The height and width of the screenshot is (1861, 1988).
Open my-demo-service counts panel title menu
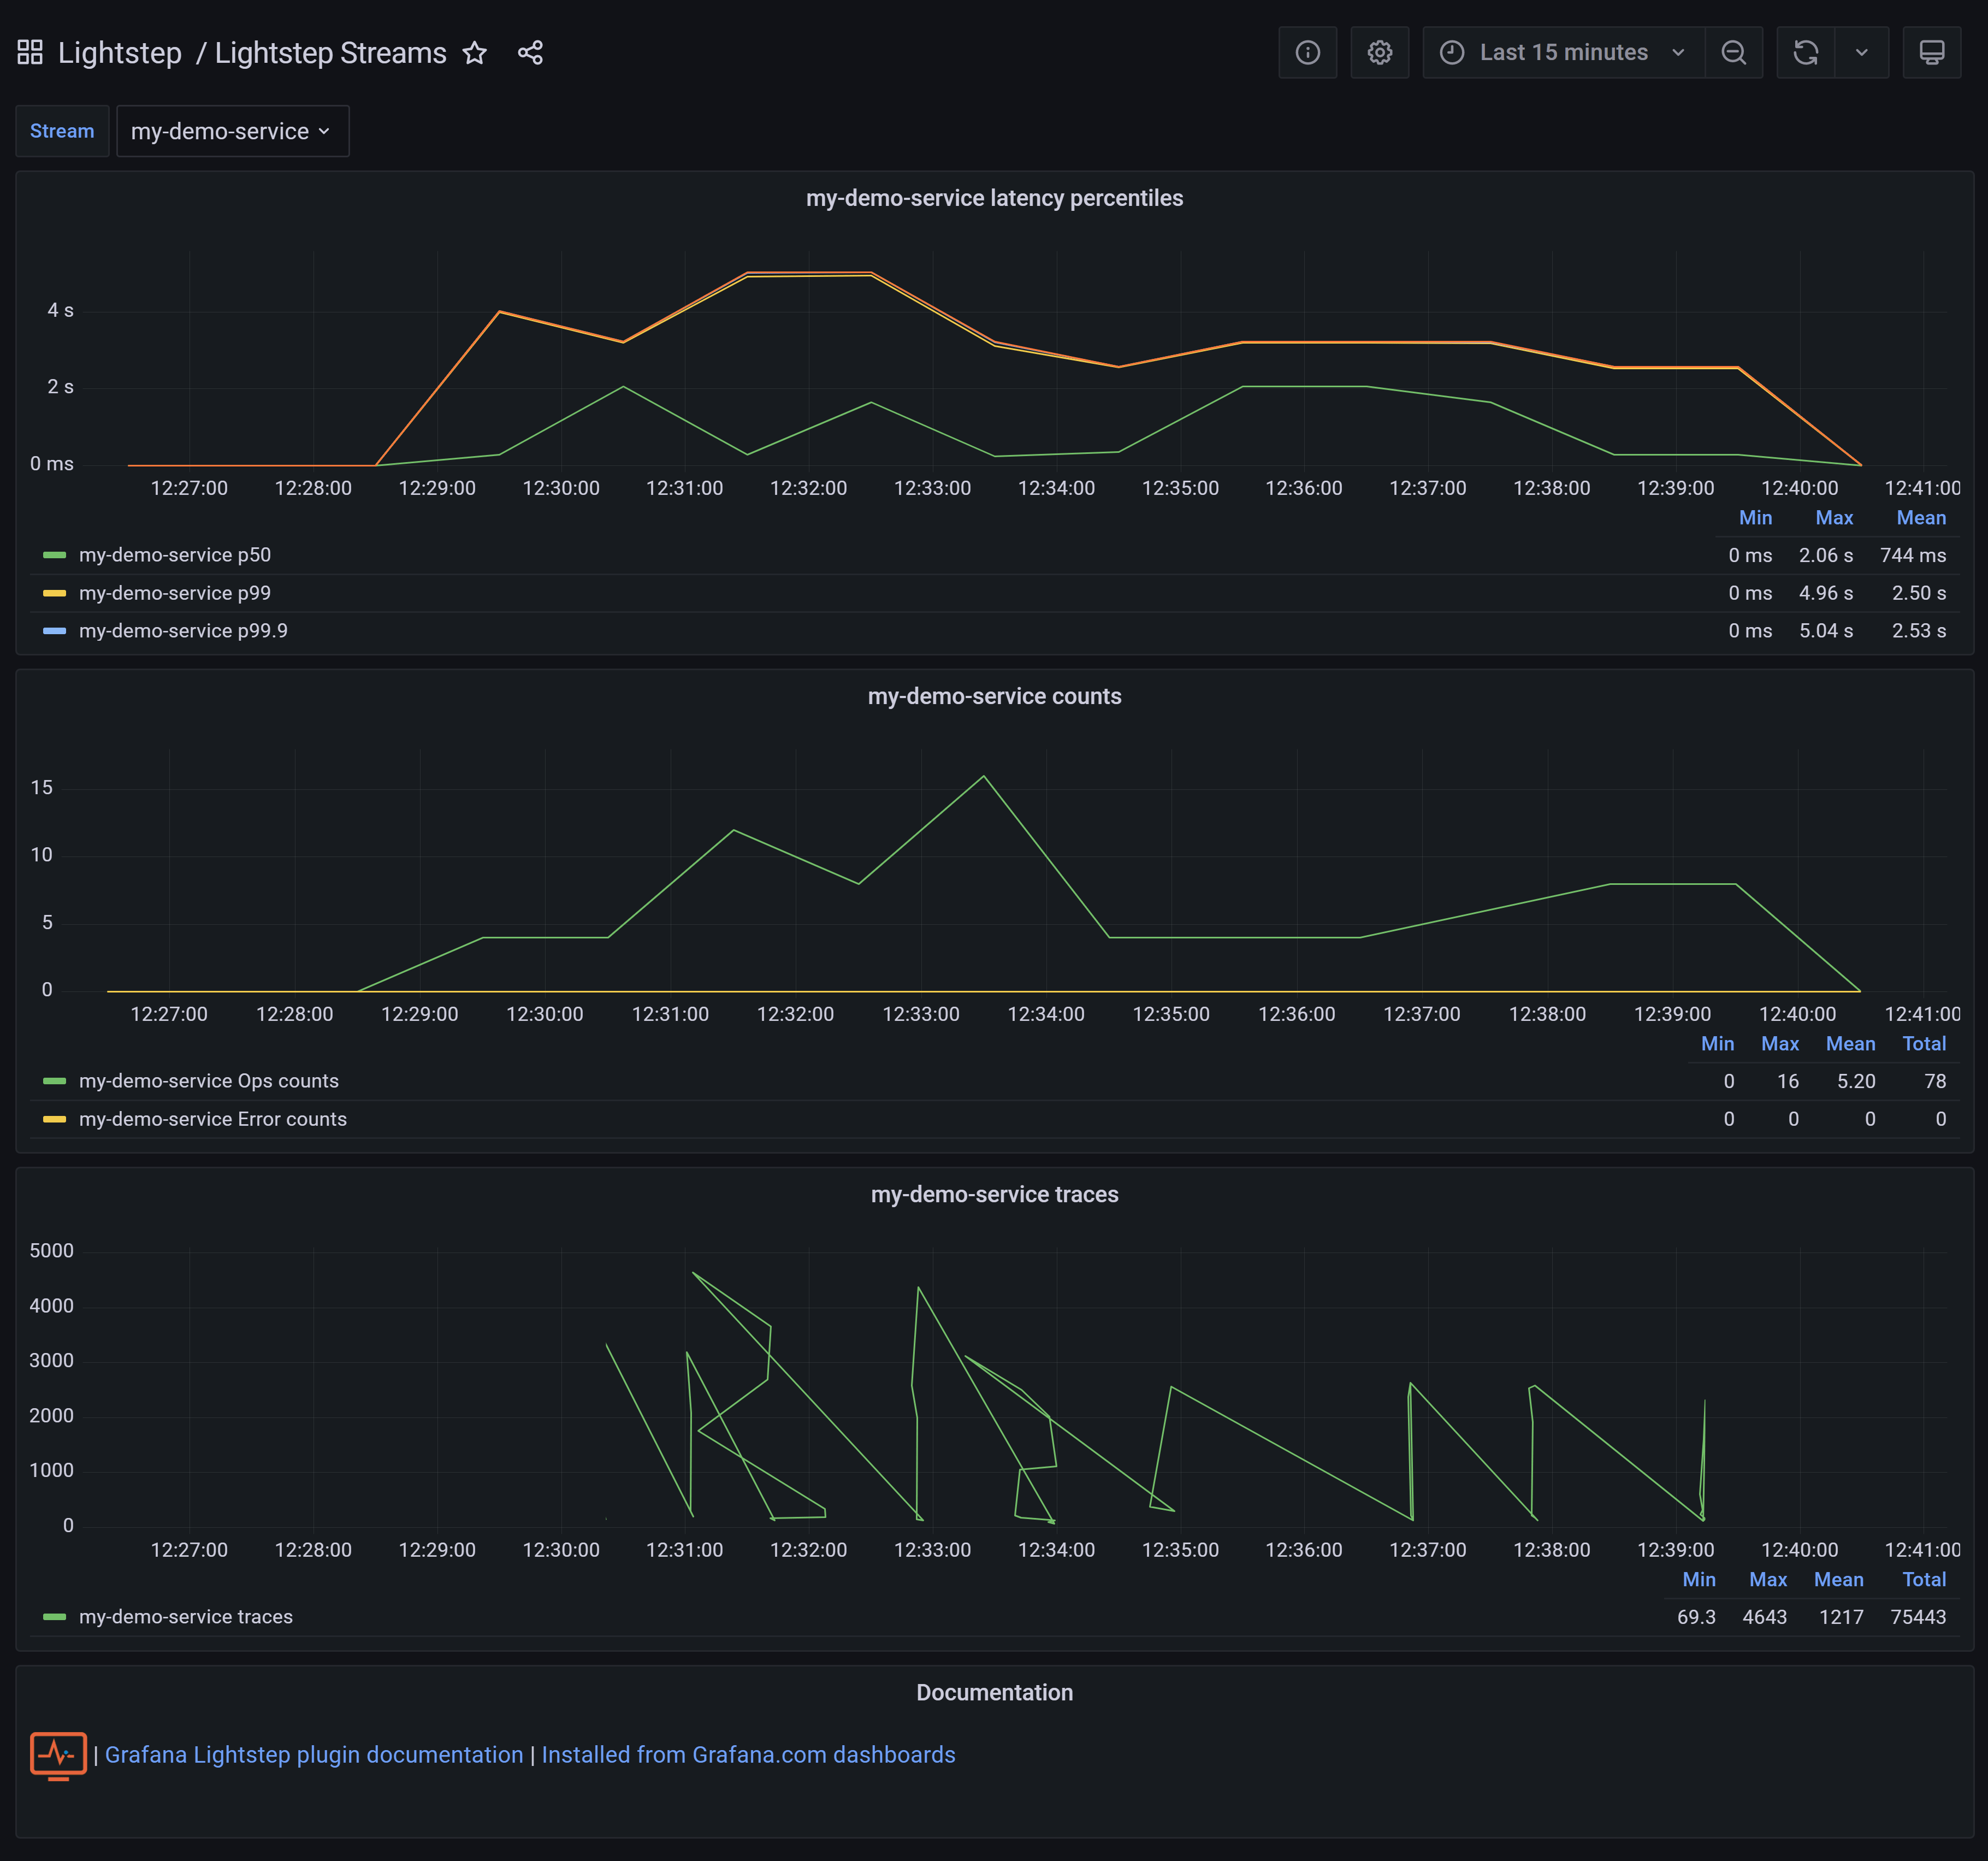click(993, 696)
